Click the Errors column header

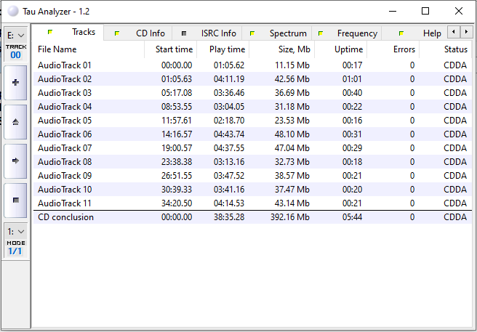click(404, 49)
